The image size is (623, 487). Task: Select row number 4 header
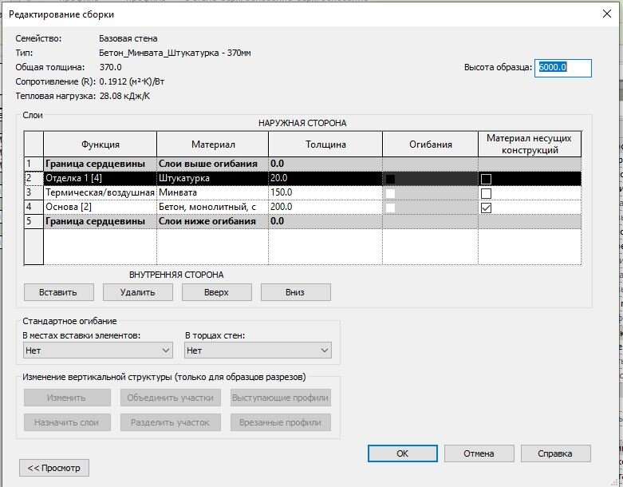tap(34, 207)
